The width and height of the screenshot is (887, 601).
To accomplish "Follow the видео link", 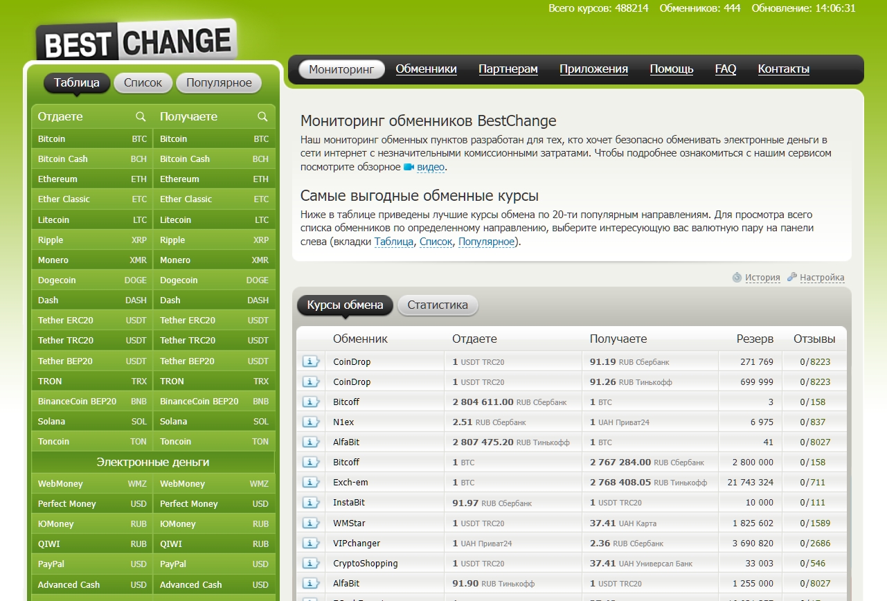I will [431, 167].
